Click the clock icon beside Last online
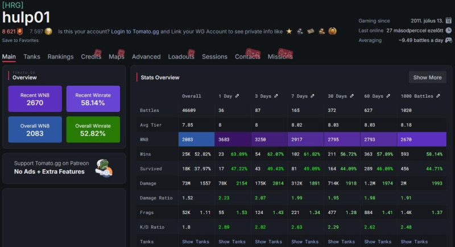The width and height of the screenshot is (455, 247). [x=449, y=30]
